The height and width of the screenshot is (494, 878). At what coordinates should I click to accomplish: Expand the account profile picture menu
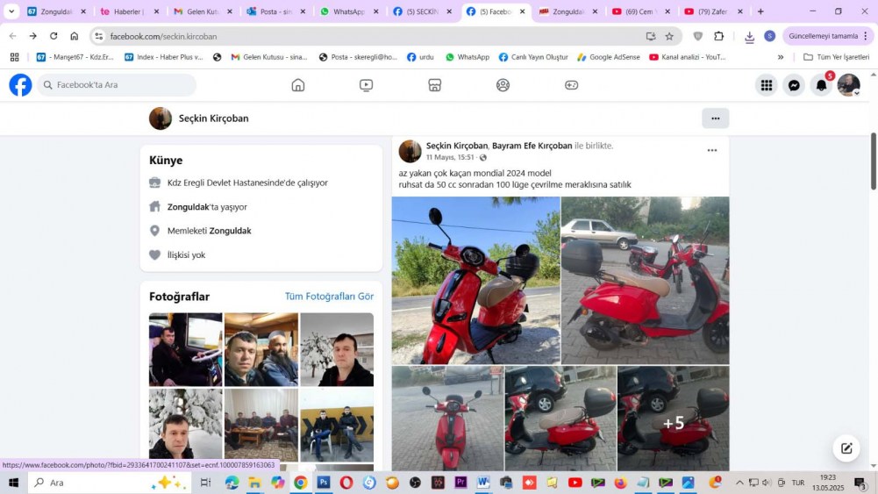[x=848, y=85]
